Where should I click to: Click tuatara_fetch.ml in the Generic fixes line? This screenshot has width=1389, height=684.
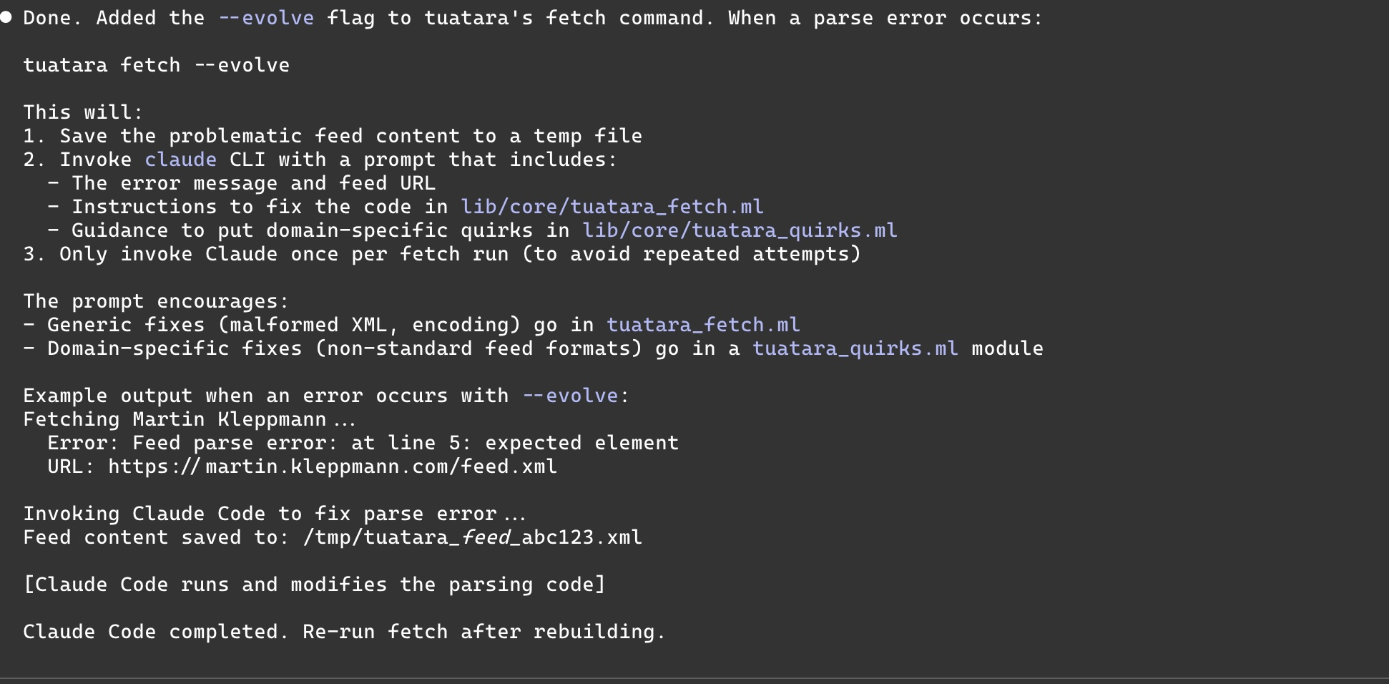click(702, 325)
